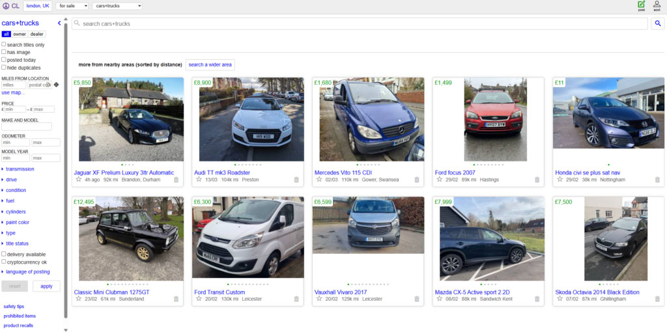The width and height of the screenshot is (667, 332).
Task: Expand language of posting filter
Action: (x=25, y=271)
